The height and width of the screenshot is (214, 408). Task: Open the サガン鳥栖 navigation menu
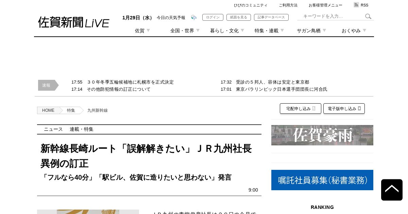click(309, 31)
